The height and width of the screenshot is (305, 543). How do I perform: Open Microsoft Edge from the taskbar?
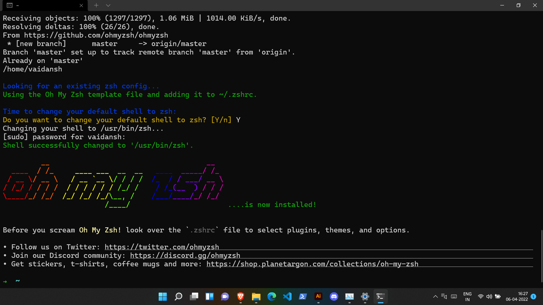272,297
